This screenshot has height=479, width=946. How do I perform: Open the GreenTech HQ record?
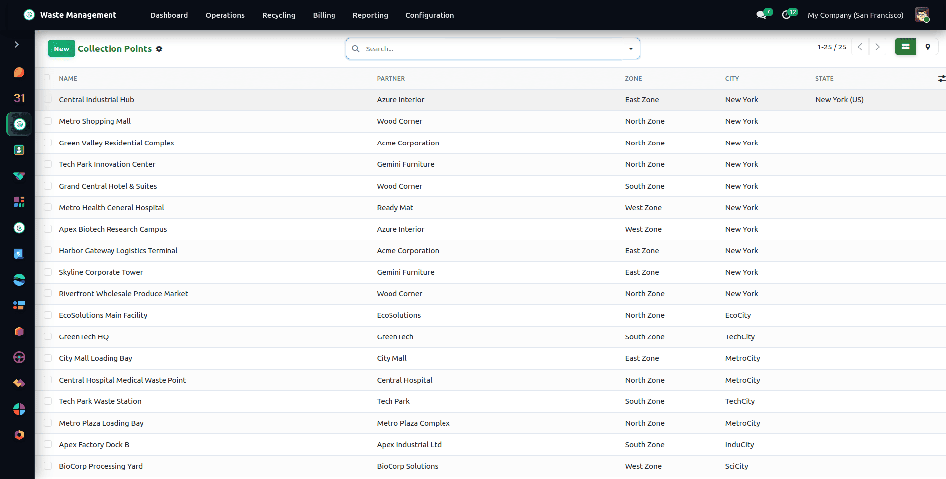click(x=84, y=336)
